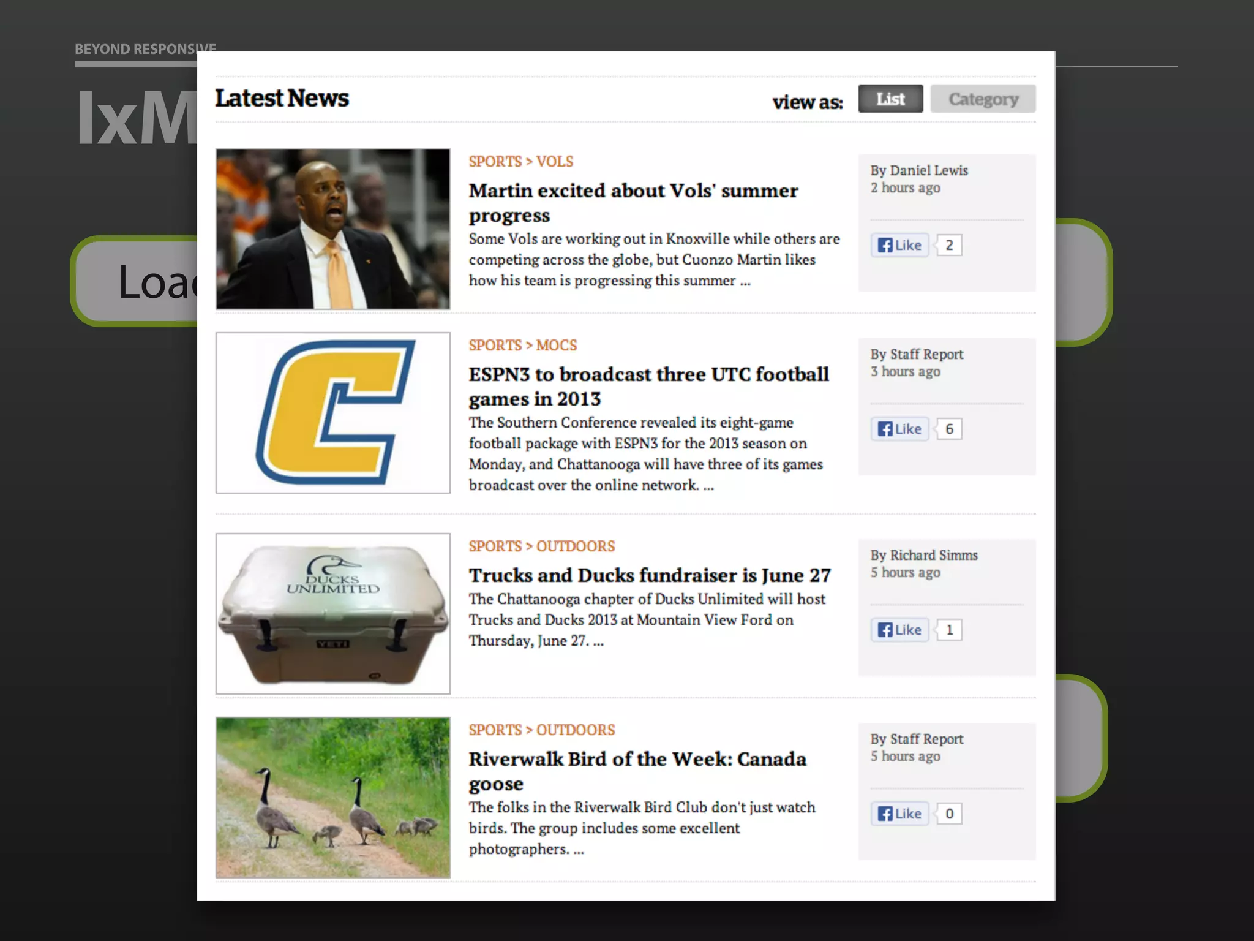Viewport: 1254px width, 941px height.
Task: Click the By Daniel Lewis byline
Action: point(919,170)
